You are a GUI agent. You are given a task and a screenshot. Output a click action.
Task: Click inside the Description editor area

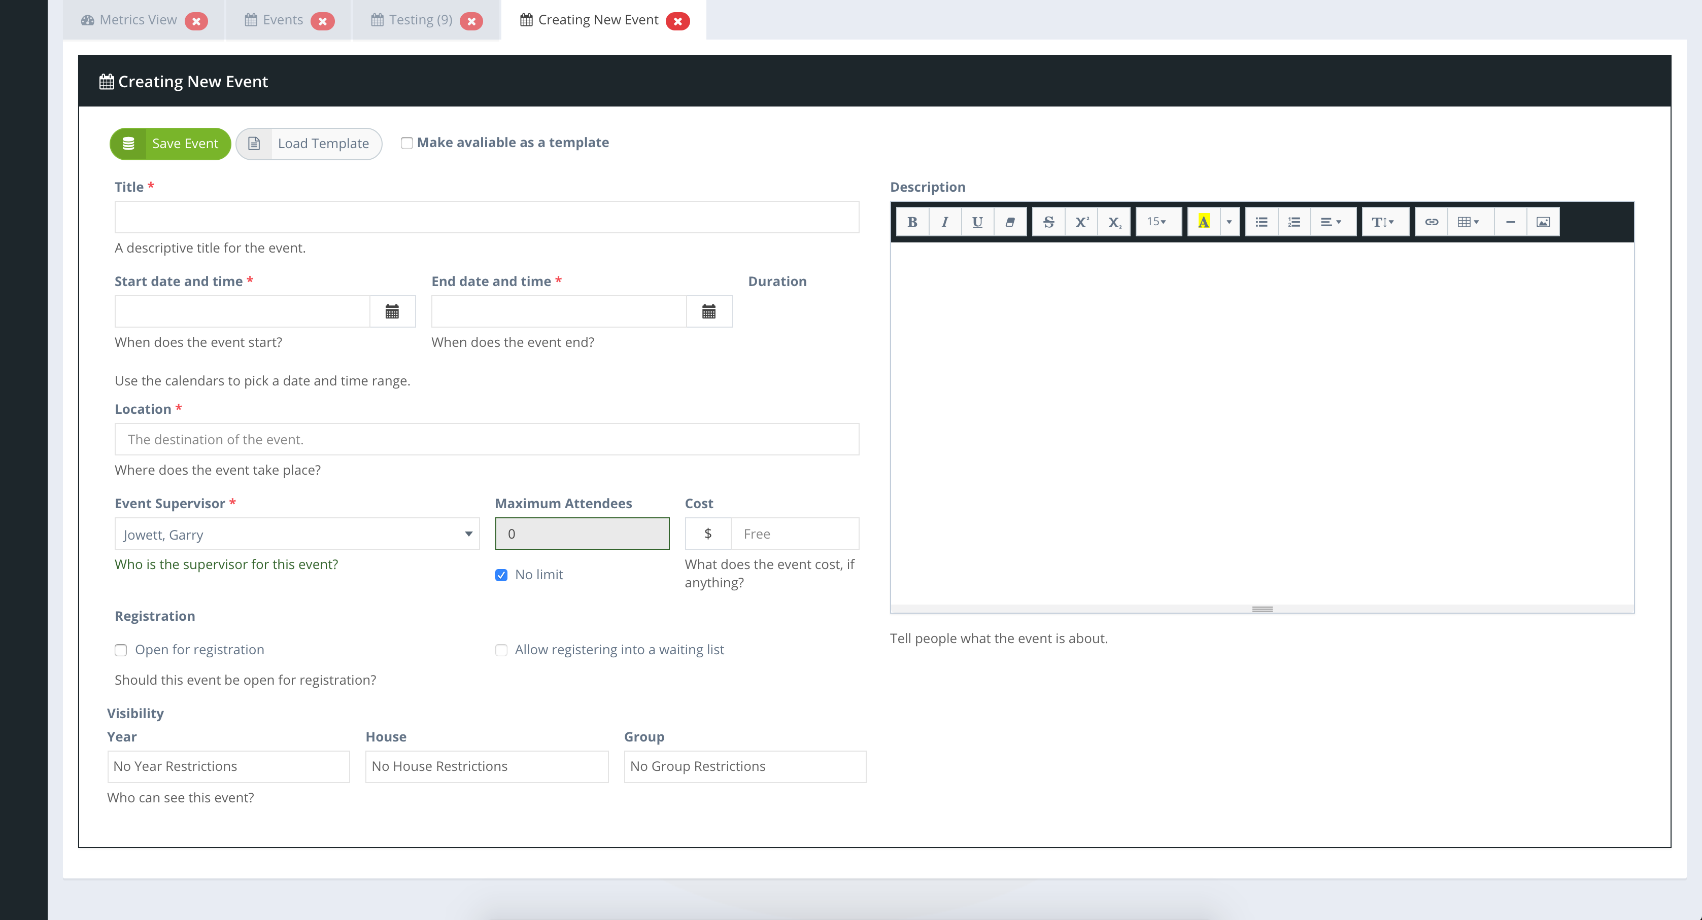1262,422
